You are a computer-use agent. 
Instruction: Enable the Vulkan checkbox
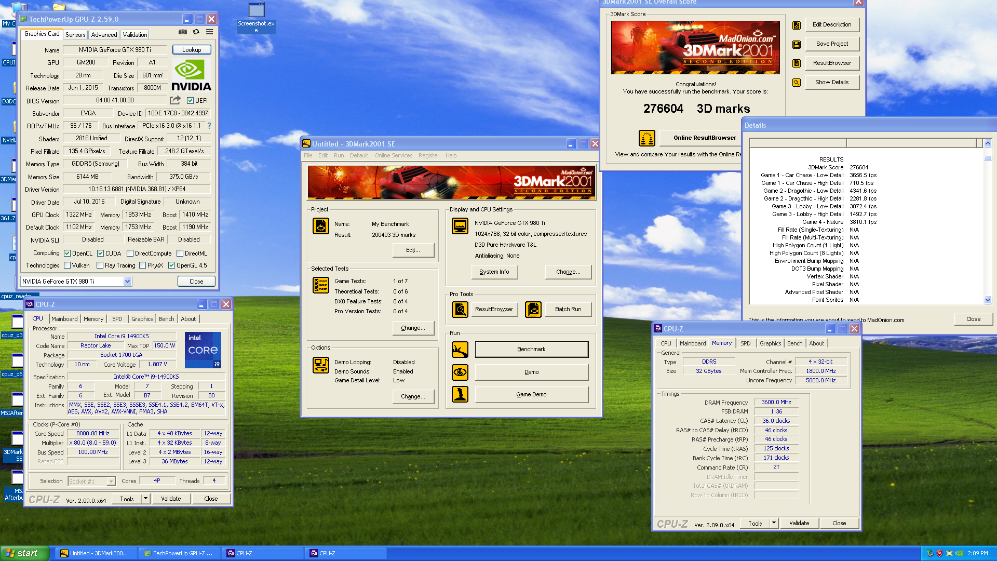point(67,265)
